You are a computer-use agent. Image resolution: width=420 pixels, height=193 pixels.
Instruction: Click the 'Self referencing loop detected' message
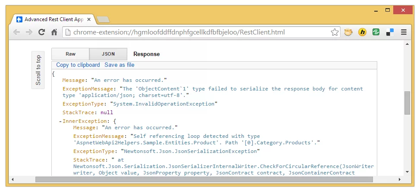[x=196, y=140]
